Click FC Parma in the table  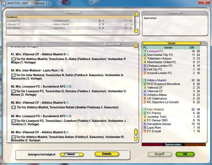point(154,113)
